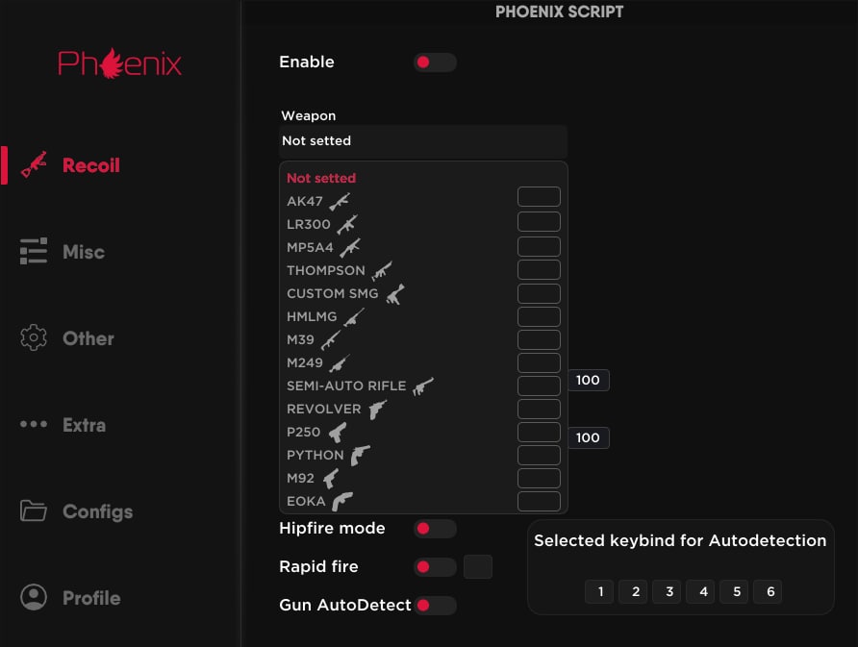Open the Misc tab

pos(83,252)
